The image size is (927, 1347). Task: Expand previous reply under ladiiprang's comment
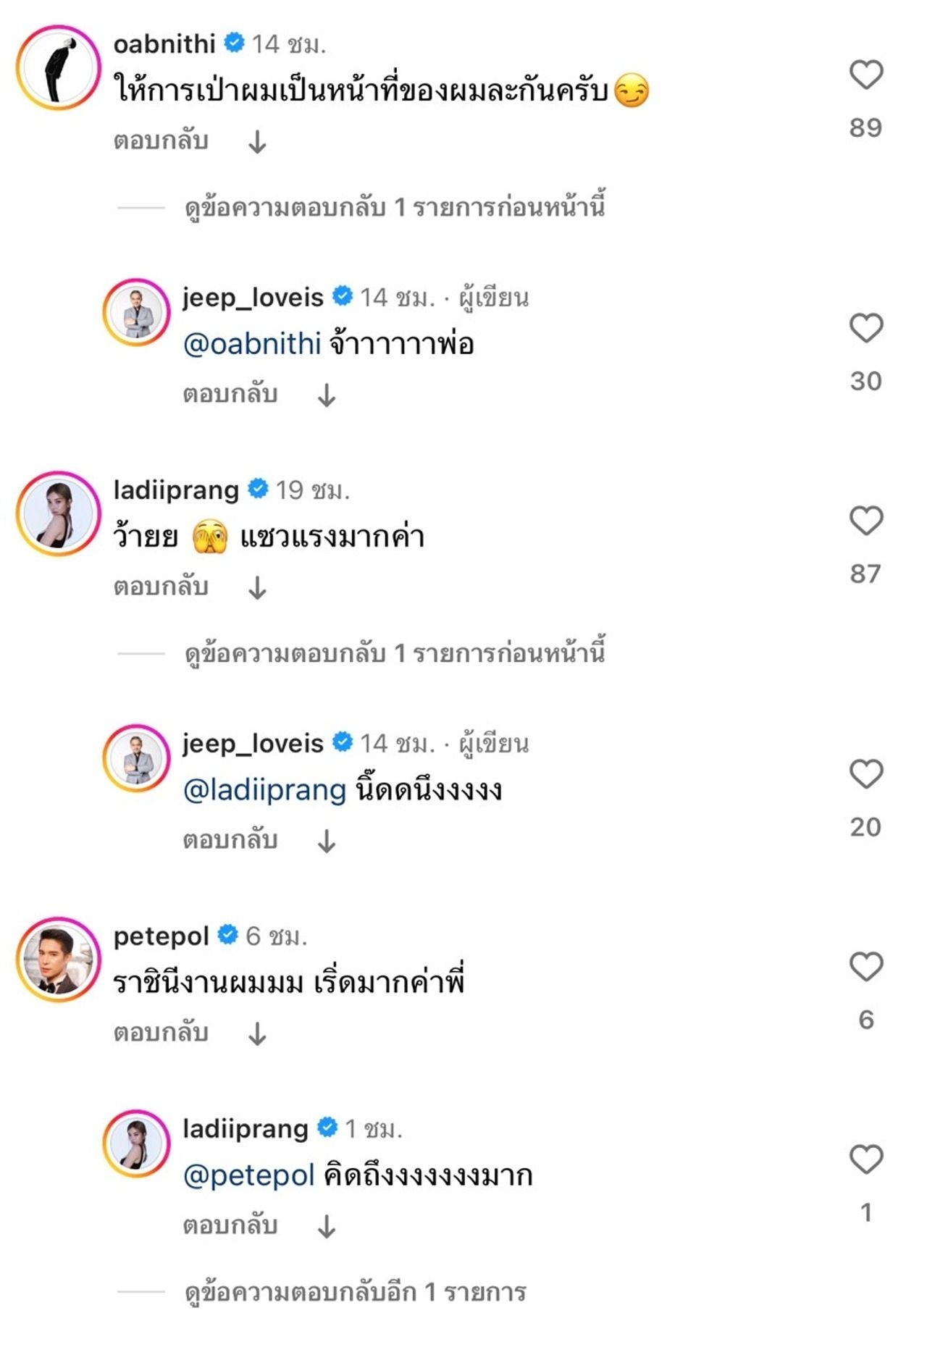click(x=395, y=654)
